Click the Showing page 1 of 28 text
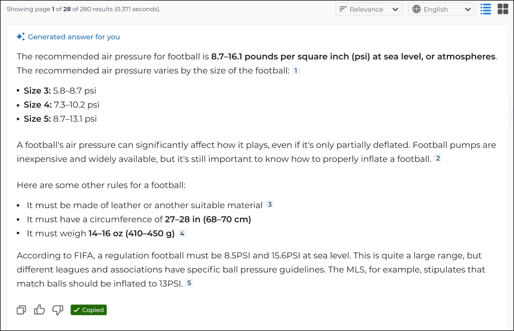The width and height of the screenshot is (514, 331). point(83,9)
